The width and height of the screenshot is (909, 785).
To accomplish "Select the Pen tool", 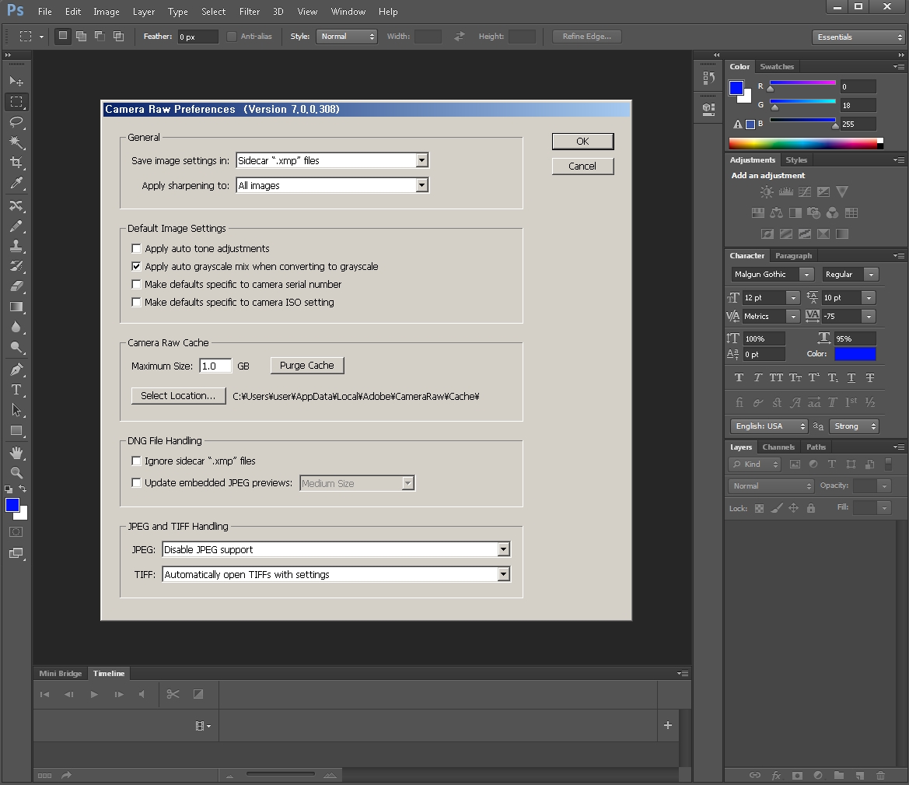I will click(16, 369).
